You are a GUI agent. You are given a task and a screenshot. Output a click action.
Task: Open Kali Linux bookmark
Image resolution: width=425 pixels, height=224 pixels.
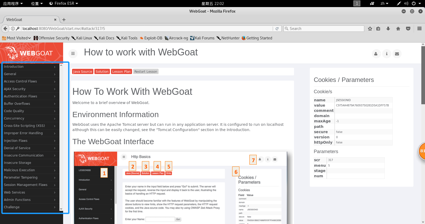pyautogui.click(x=82, y=38)
